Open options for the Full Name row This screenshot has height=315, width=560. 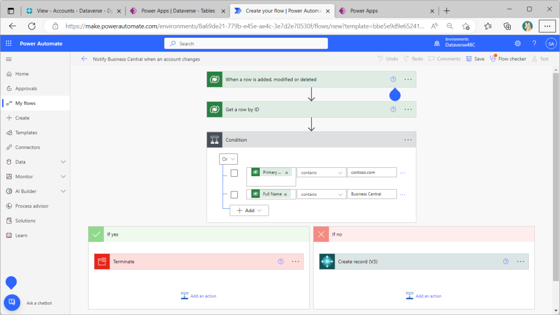pyautogui.click(x=402, y=195)
